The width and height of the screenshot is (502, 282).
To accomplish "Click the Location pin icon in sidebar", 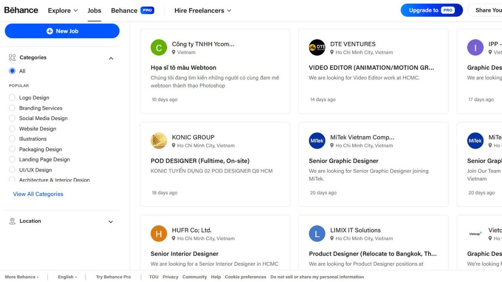I will click(12, 221).
